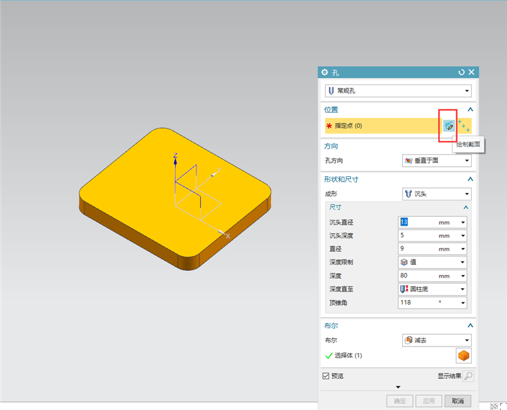Click the show result magnifier icon
This screenshot has width=507, height=410.
pyautogui.click(x=468, y=376)
